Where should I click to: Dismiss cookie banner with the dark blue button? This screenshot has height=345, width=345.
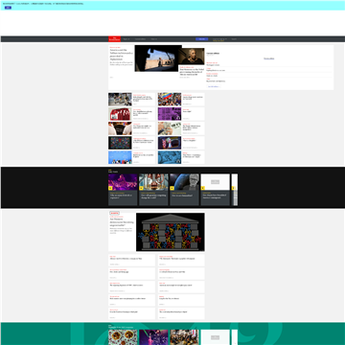pos(8,8)
